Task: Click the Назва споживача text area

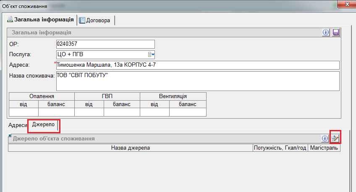Action: pos(197,80)
